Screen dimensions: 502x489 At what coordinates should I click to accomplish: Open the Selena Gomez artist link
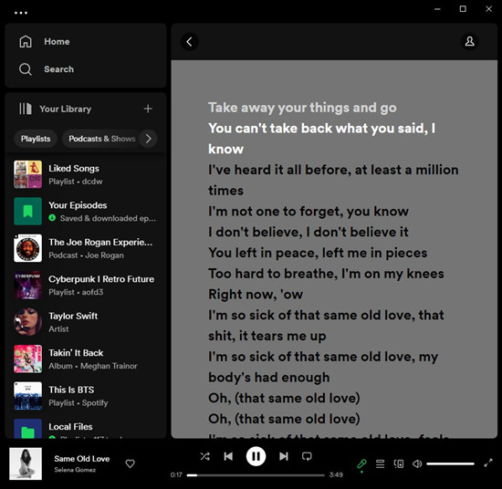[75, 470]
